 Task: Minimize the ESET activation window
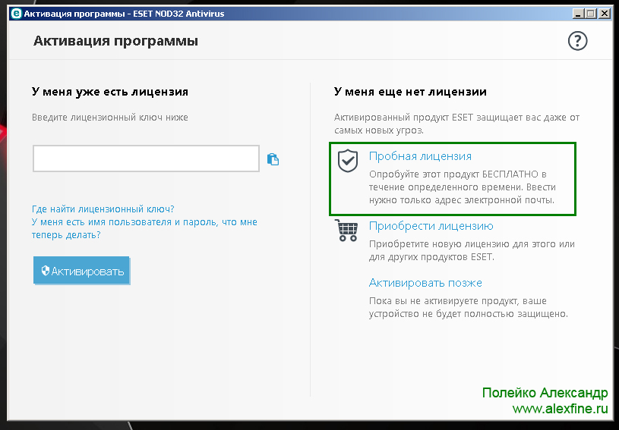578,14
